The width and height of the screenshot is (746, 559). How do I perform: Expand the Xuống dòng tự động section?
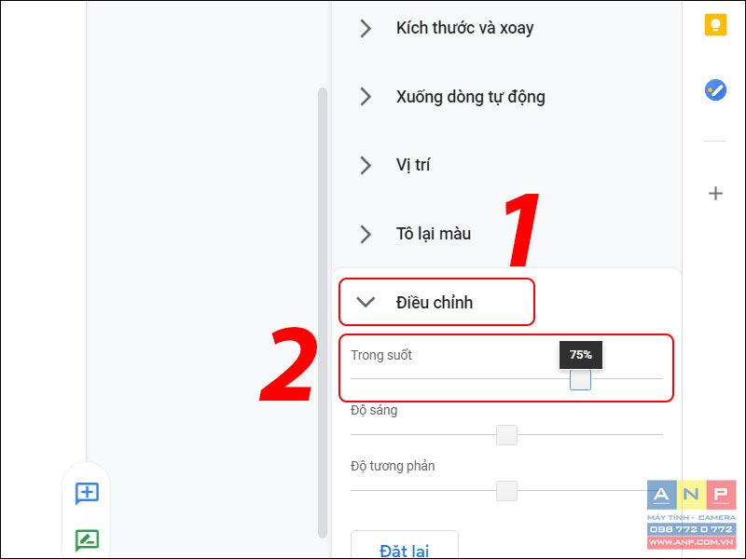pyautogui.click(x=452, y=97)
